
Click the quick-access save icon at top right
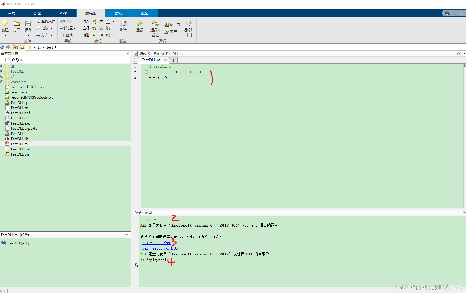(x=448, y=13)
